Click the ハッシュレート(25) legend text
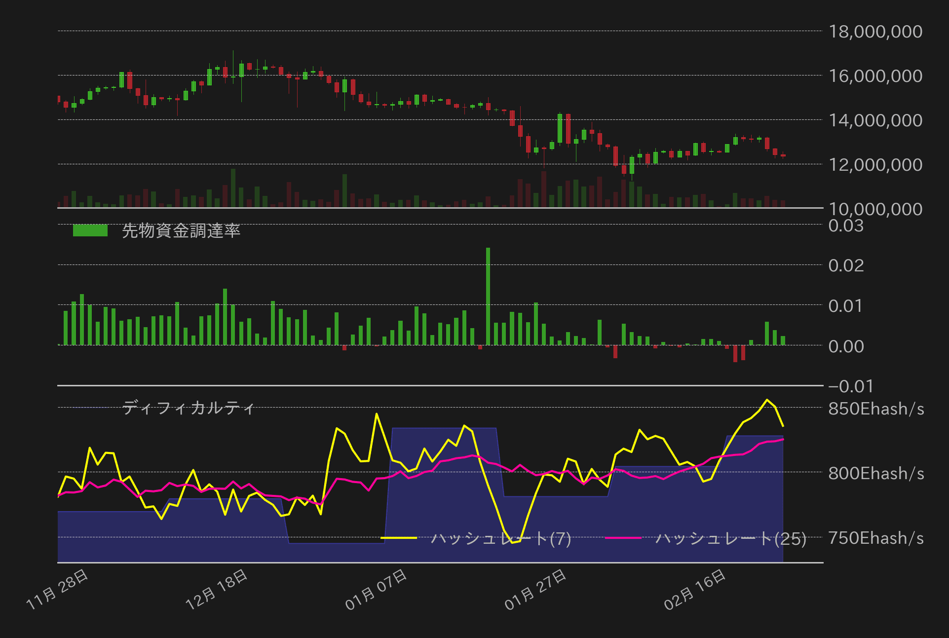949x638 pixels. (731, 538)
